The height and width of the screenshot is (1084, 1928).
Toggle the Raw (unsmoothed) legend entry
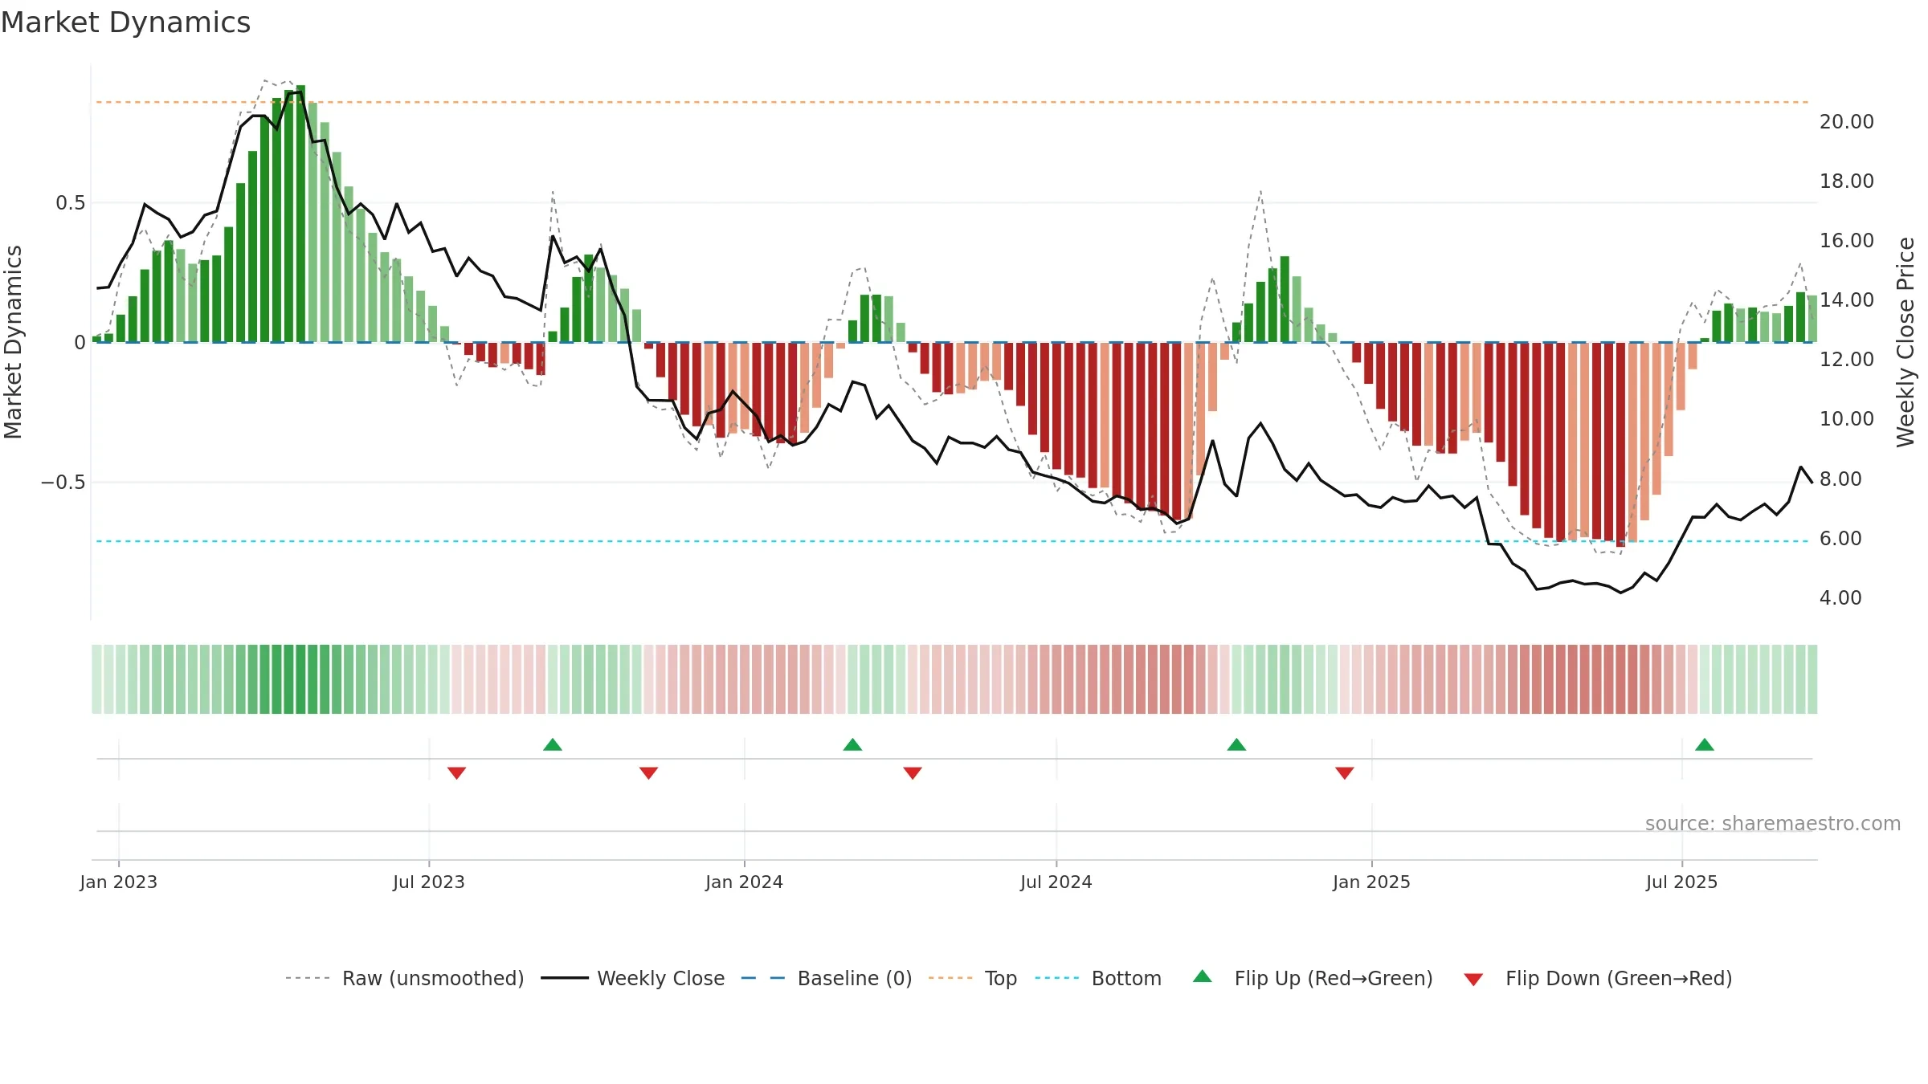405,978
